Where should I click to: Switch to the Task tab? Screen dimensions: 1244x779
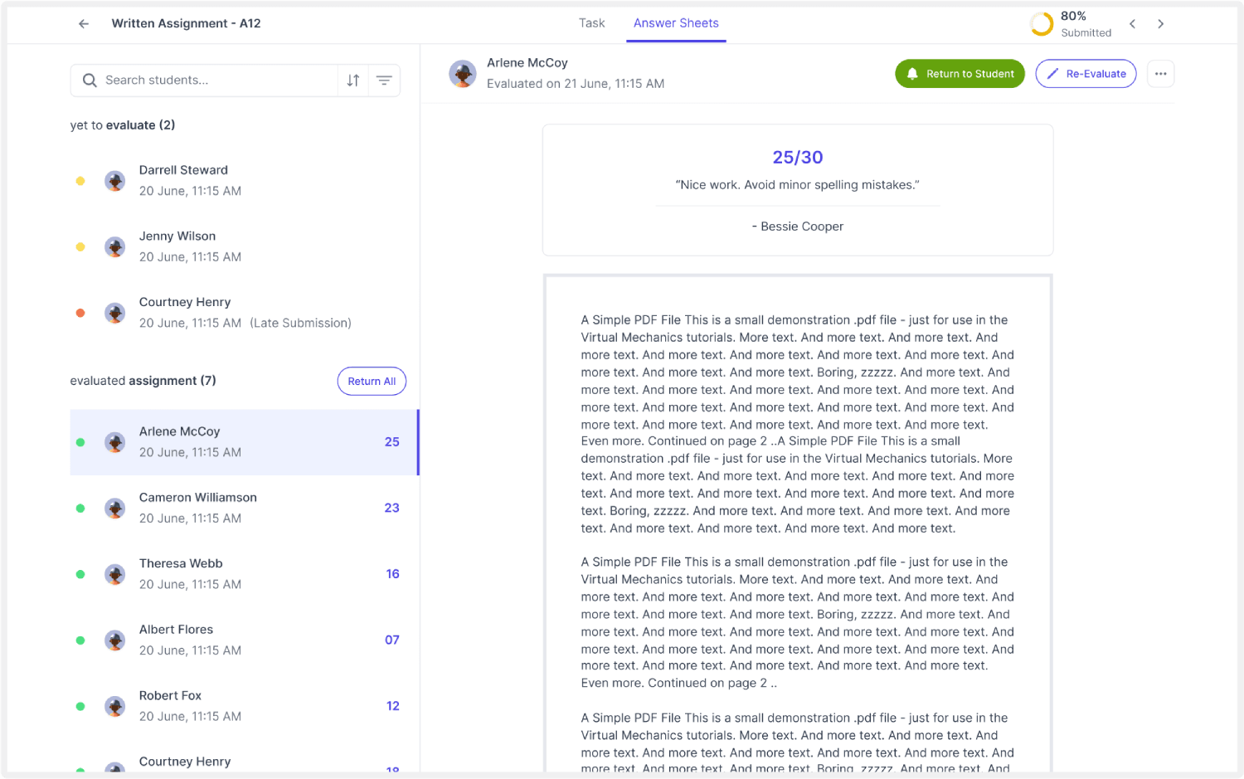[x=591, y=23]
